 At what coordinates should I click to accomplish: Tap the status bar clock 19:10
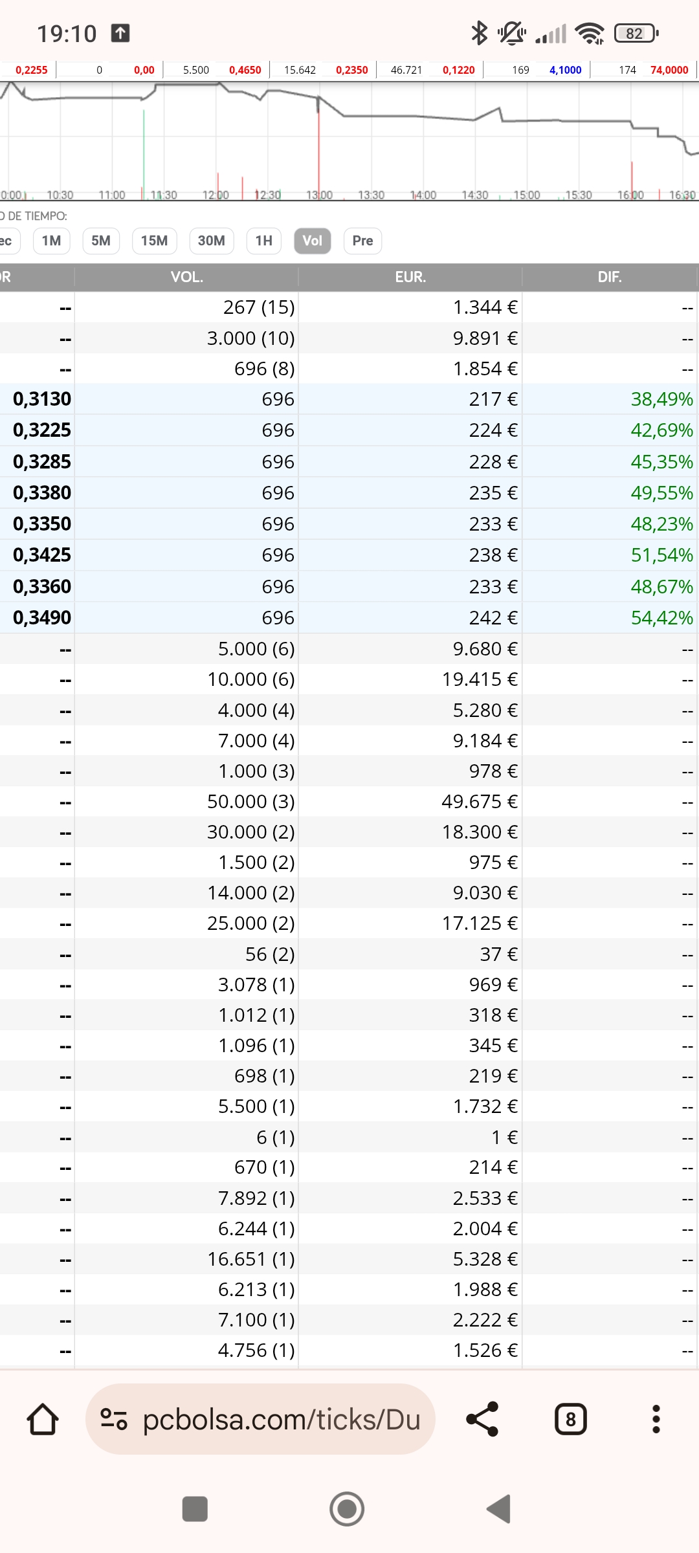coord(67,34)
